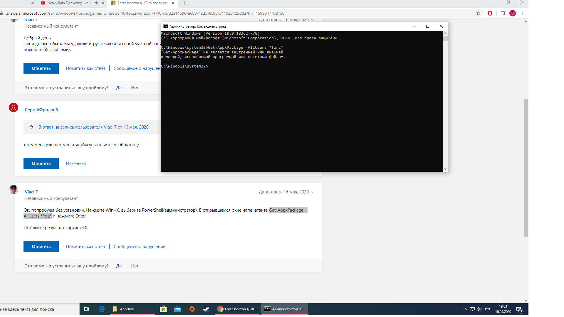
Task: Click the taskbar search box
Action: 40,309
